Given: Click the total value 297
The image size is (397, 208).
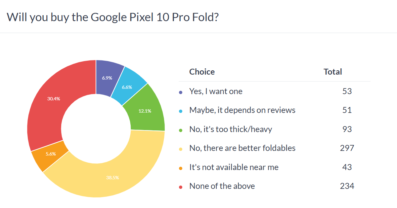Looking at the screenshot, I should coord(347,148).
